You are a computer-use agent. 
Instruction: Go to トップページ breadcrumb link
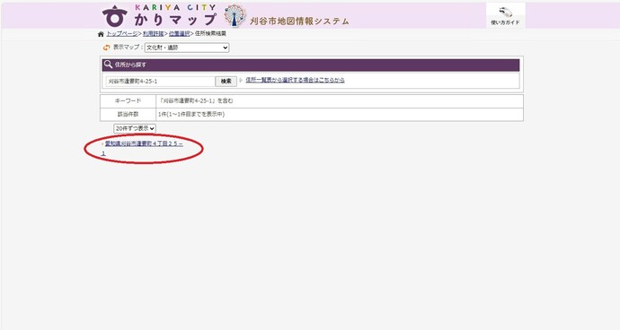click(x=122, y=34)
